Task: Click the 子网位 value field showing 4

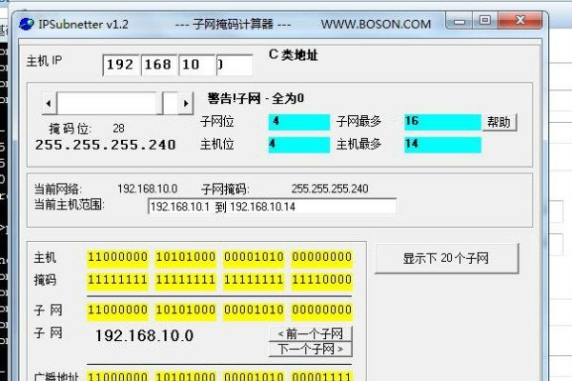Action: click(299, 122)
